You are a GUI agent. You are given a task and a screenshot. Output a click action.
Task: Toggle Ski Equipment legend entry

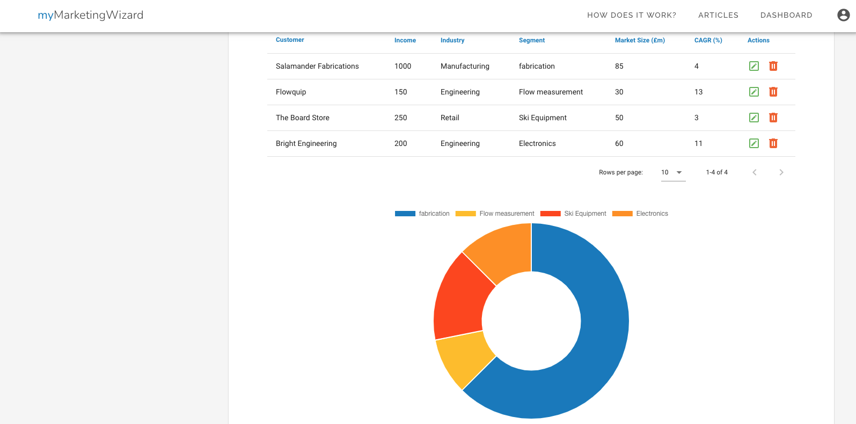click(573, 214)
